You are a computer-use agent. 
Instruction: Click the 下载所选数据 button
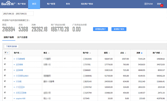(x=12, y=46)
